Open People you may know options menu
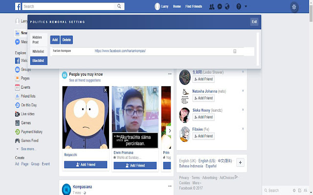 tap(170, 74)
